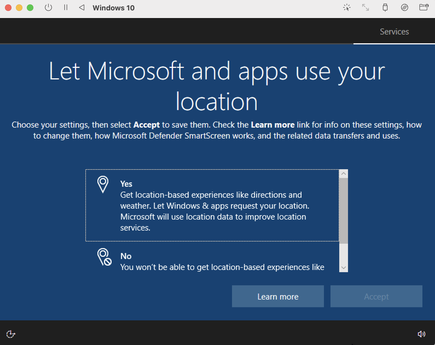Click the macOS red close window button
This screenshot has width=435, height=345.
[8, 8]
